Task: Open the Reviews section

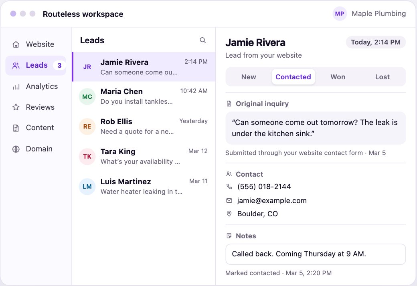Action: (36, 107)
